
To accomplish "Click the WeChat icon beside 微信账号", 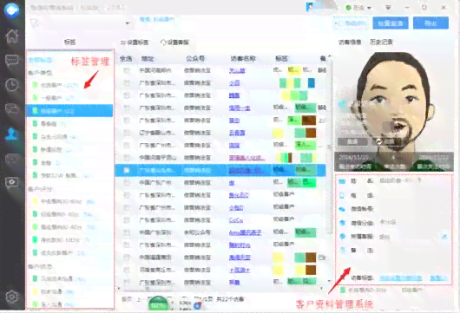I will [x=342, y=209].
